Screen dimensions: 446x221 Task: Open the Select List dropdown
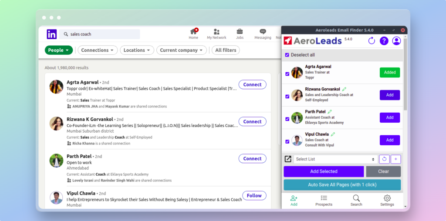[335, 159]
